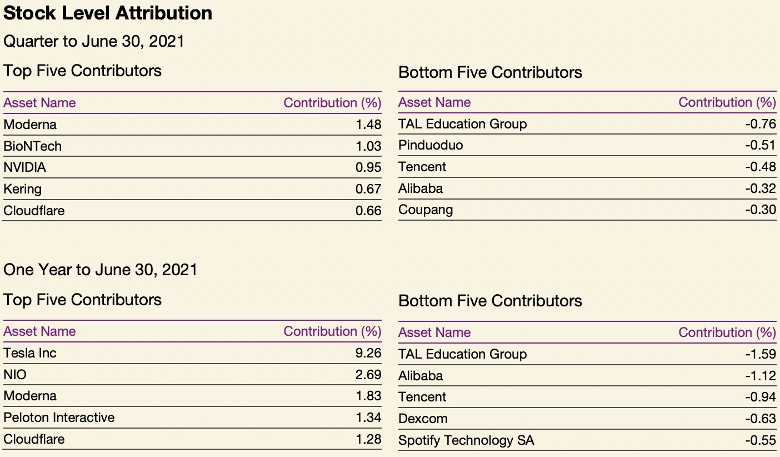Select the Coupang row name

point(426,210)
